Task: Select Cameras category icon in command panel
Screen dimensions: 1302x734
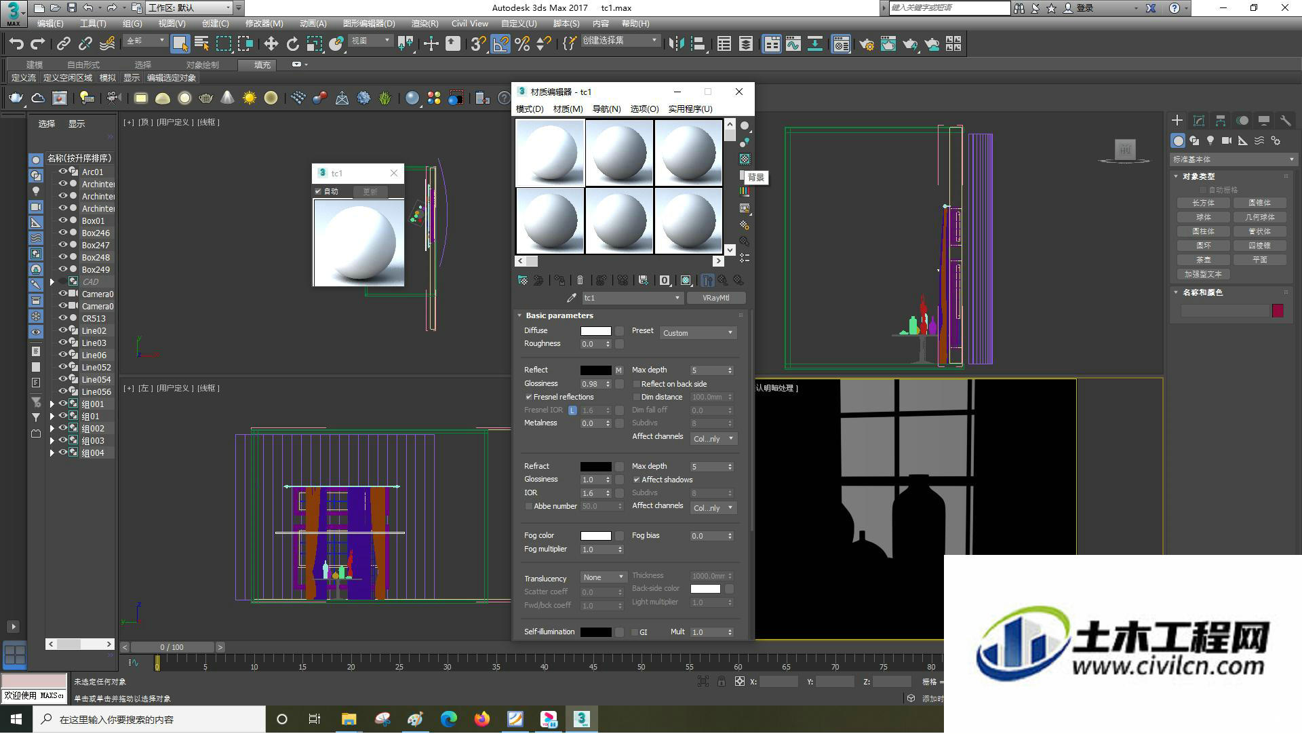Action: pyautogui.click(x=1227, y=141)
